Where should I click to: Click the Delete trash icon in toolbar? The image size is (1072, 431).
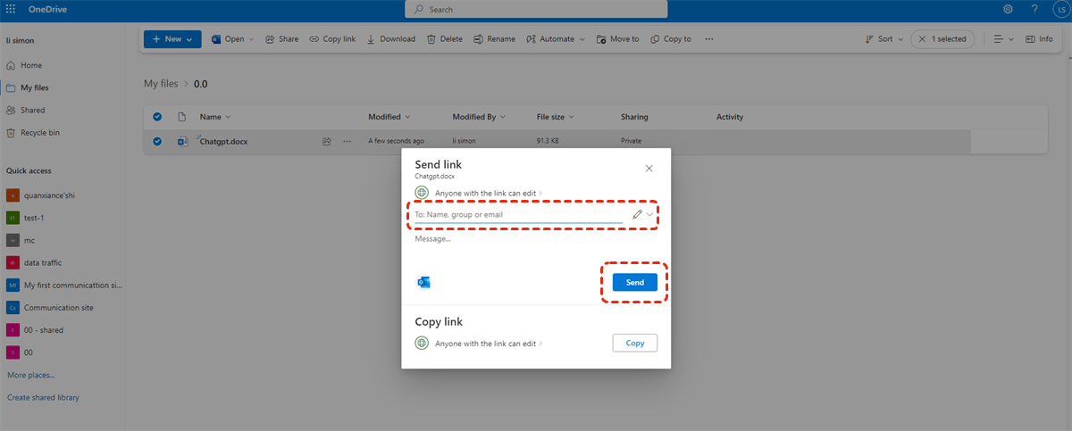[444, 39]
